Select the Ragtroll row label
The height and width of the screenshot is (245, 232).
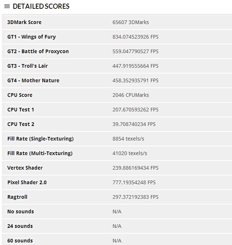[17, 197]
